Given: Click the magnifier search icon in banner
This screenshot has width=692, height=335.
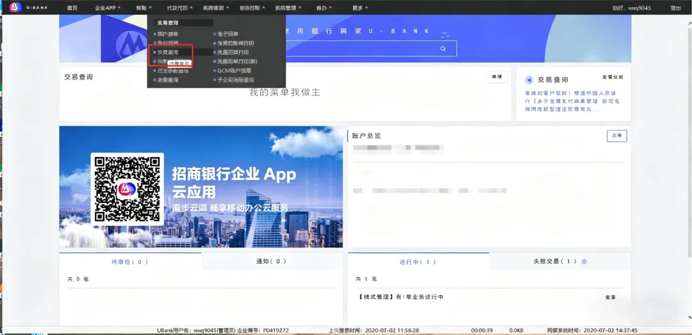Looking at the screenshot, I should [443, 49].
